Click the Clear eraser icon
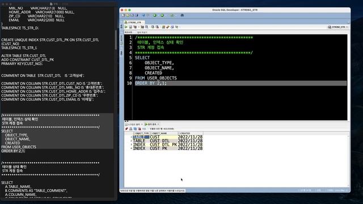Viewport: 363px width, 204px height. coord(168,27)
